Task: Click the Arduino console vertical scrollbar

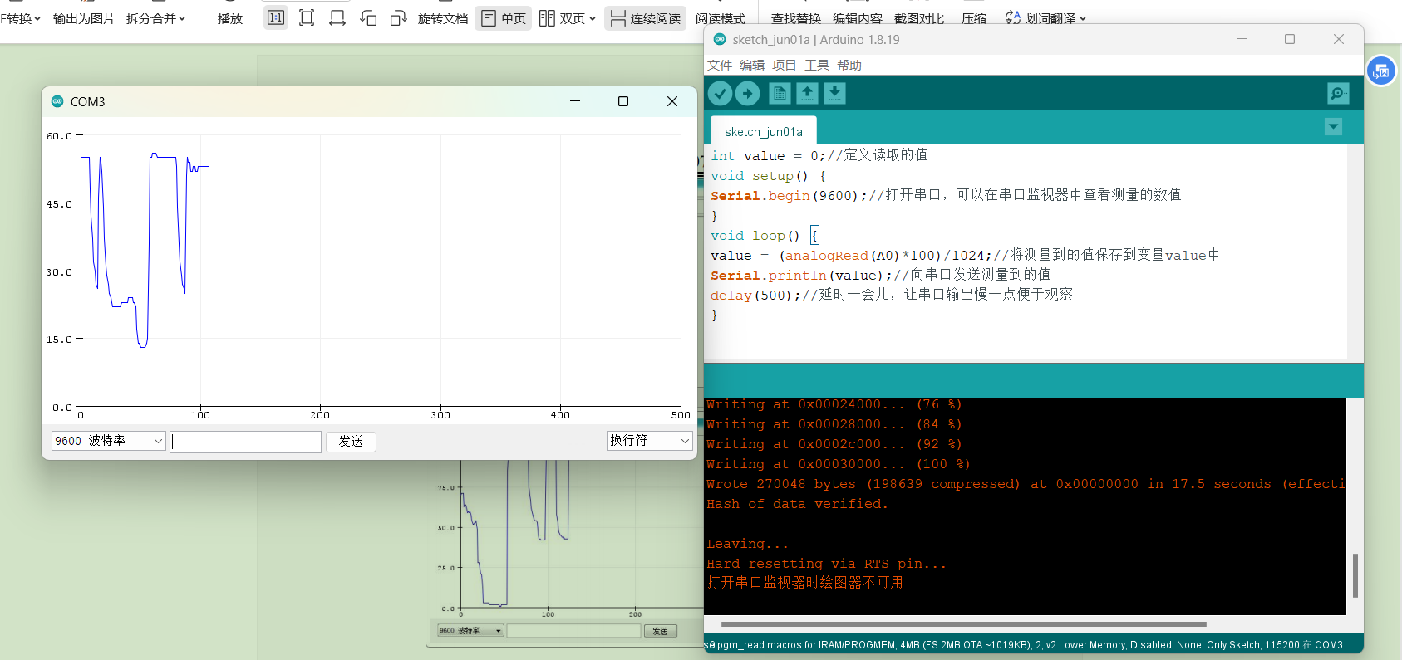Action: pyautogui.click(x=1355, y=575)
